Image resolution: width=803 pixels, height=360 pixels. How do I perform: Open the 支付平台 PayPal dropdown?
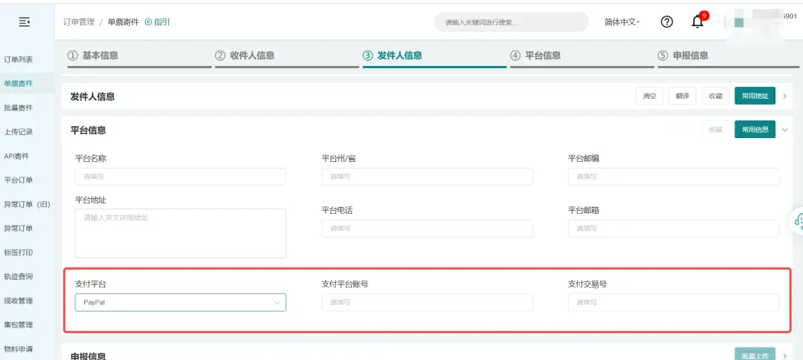coord(180,302)
